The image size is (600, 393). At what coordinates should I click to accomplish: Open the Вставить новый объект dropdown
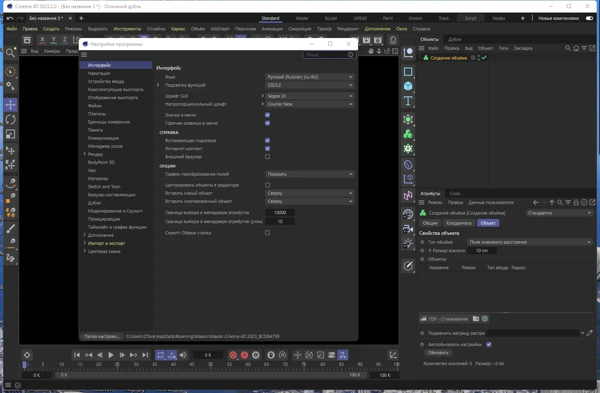309,193
